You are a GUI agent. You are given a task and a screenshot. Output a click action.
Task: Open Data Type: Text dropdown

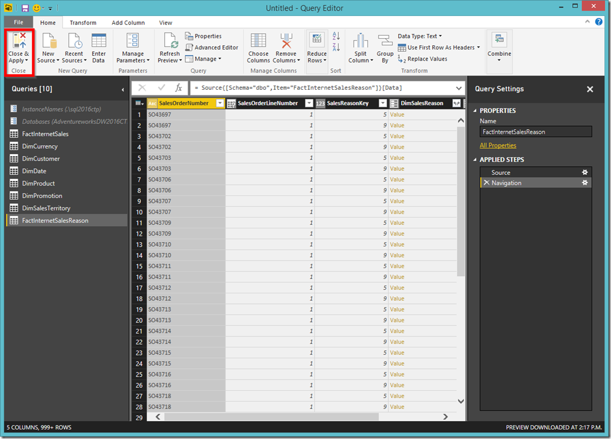point(420,36)
